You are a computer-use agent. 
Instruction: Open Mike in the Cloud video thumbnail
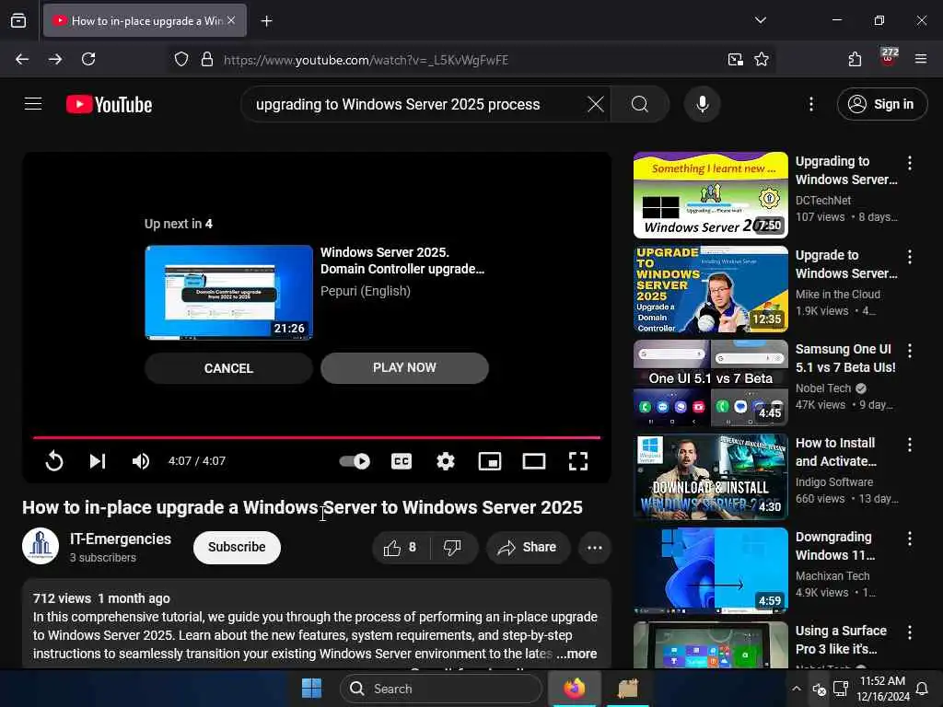710,288
